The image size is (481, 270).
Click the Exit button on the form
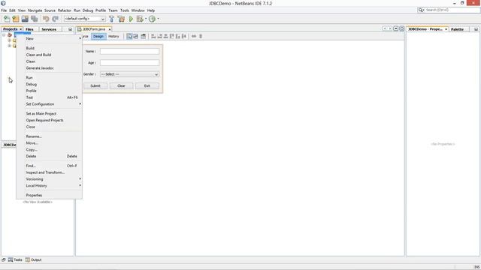[x=147, y=86]
